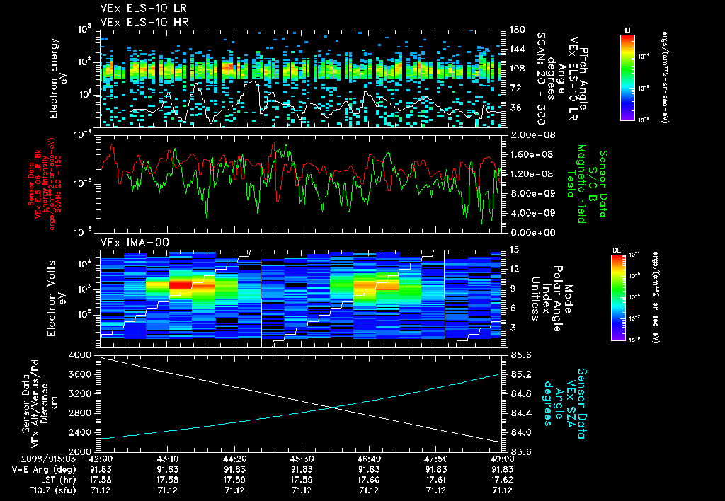Click the 'F10.7 (sfu)' row label
Screen dimensions: 725x501
52,490
